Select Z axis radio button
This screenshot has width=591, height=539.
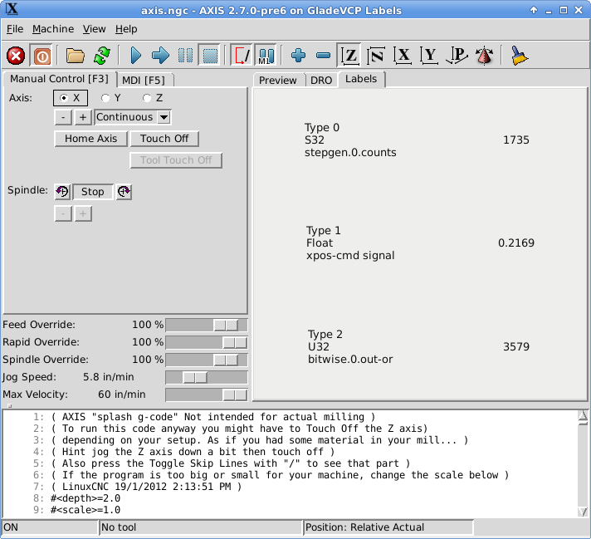(153, 98)
